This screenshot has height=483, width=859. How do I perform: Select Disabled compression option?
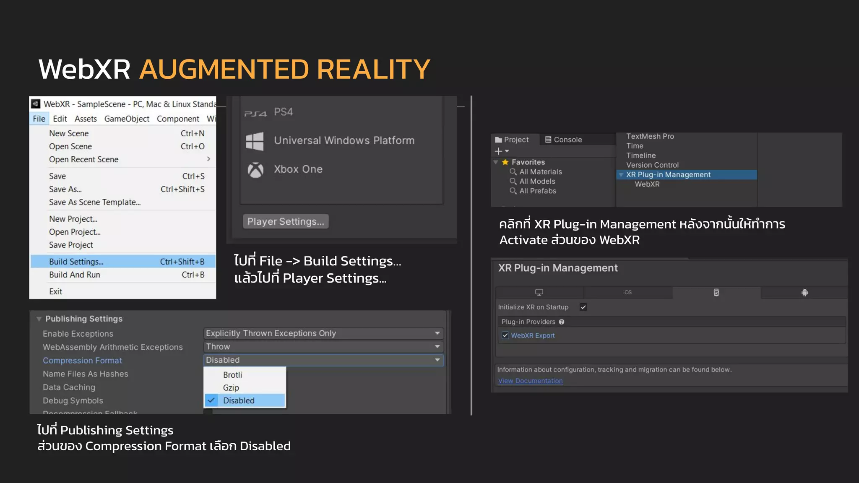coord(245,400)
